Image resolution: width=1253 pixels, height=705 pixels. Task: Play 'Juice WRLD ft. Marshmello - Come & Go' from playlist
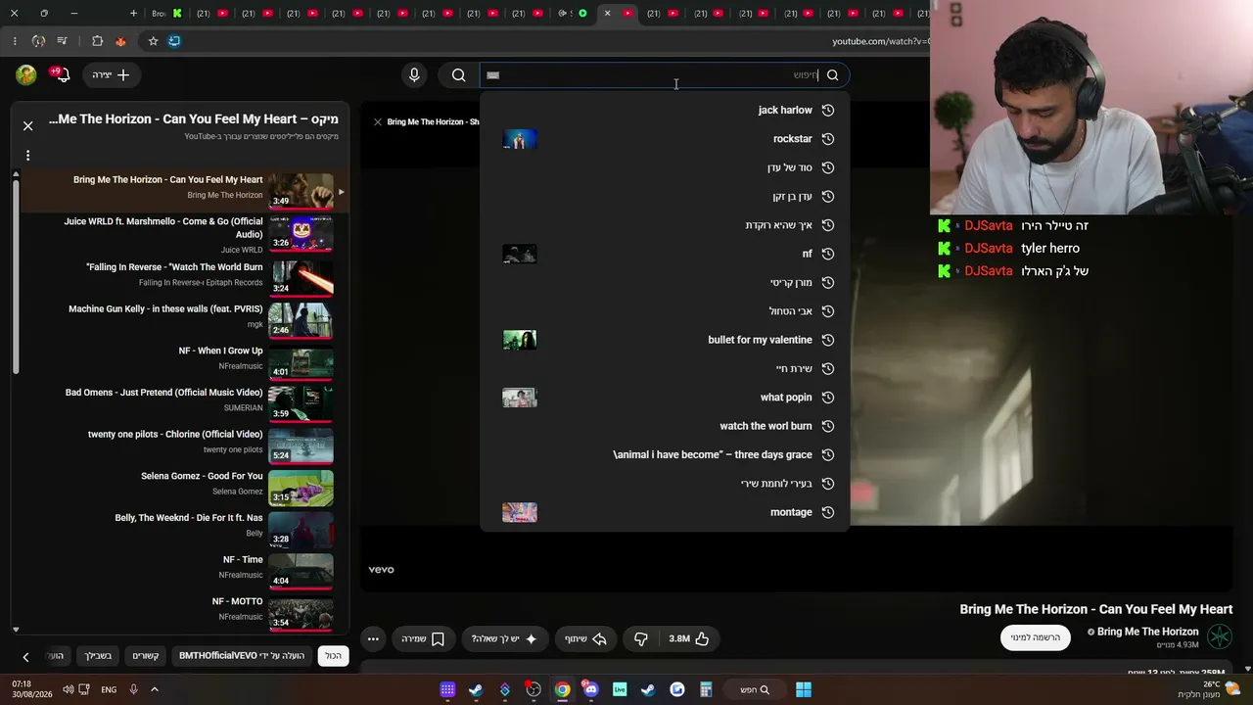[184, 235]
